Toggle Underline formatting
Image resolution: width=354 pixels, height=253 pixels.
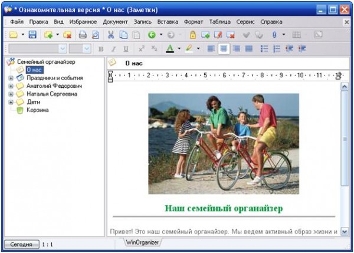(126, 49)
